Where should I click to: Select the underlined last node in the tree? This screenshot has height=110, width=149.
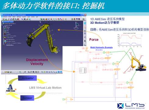coord(10,45)
